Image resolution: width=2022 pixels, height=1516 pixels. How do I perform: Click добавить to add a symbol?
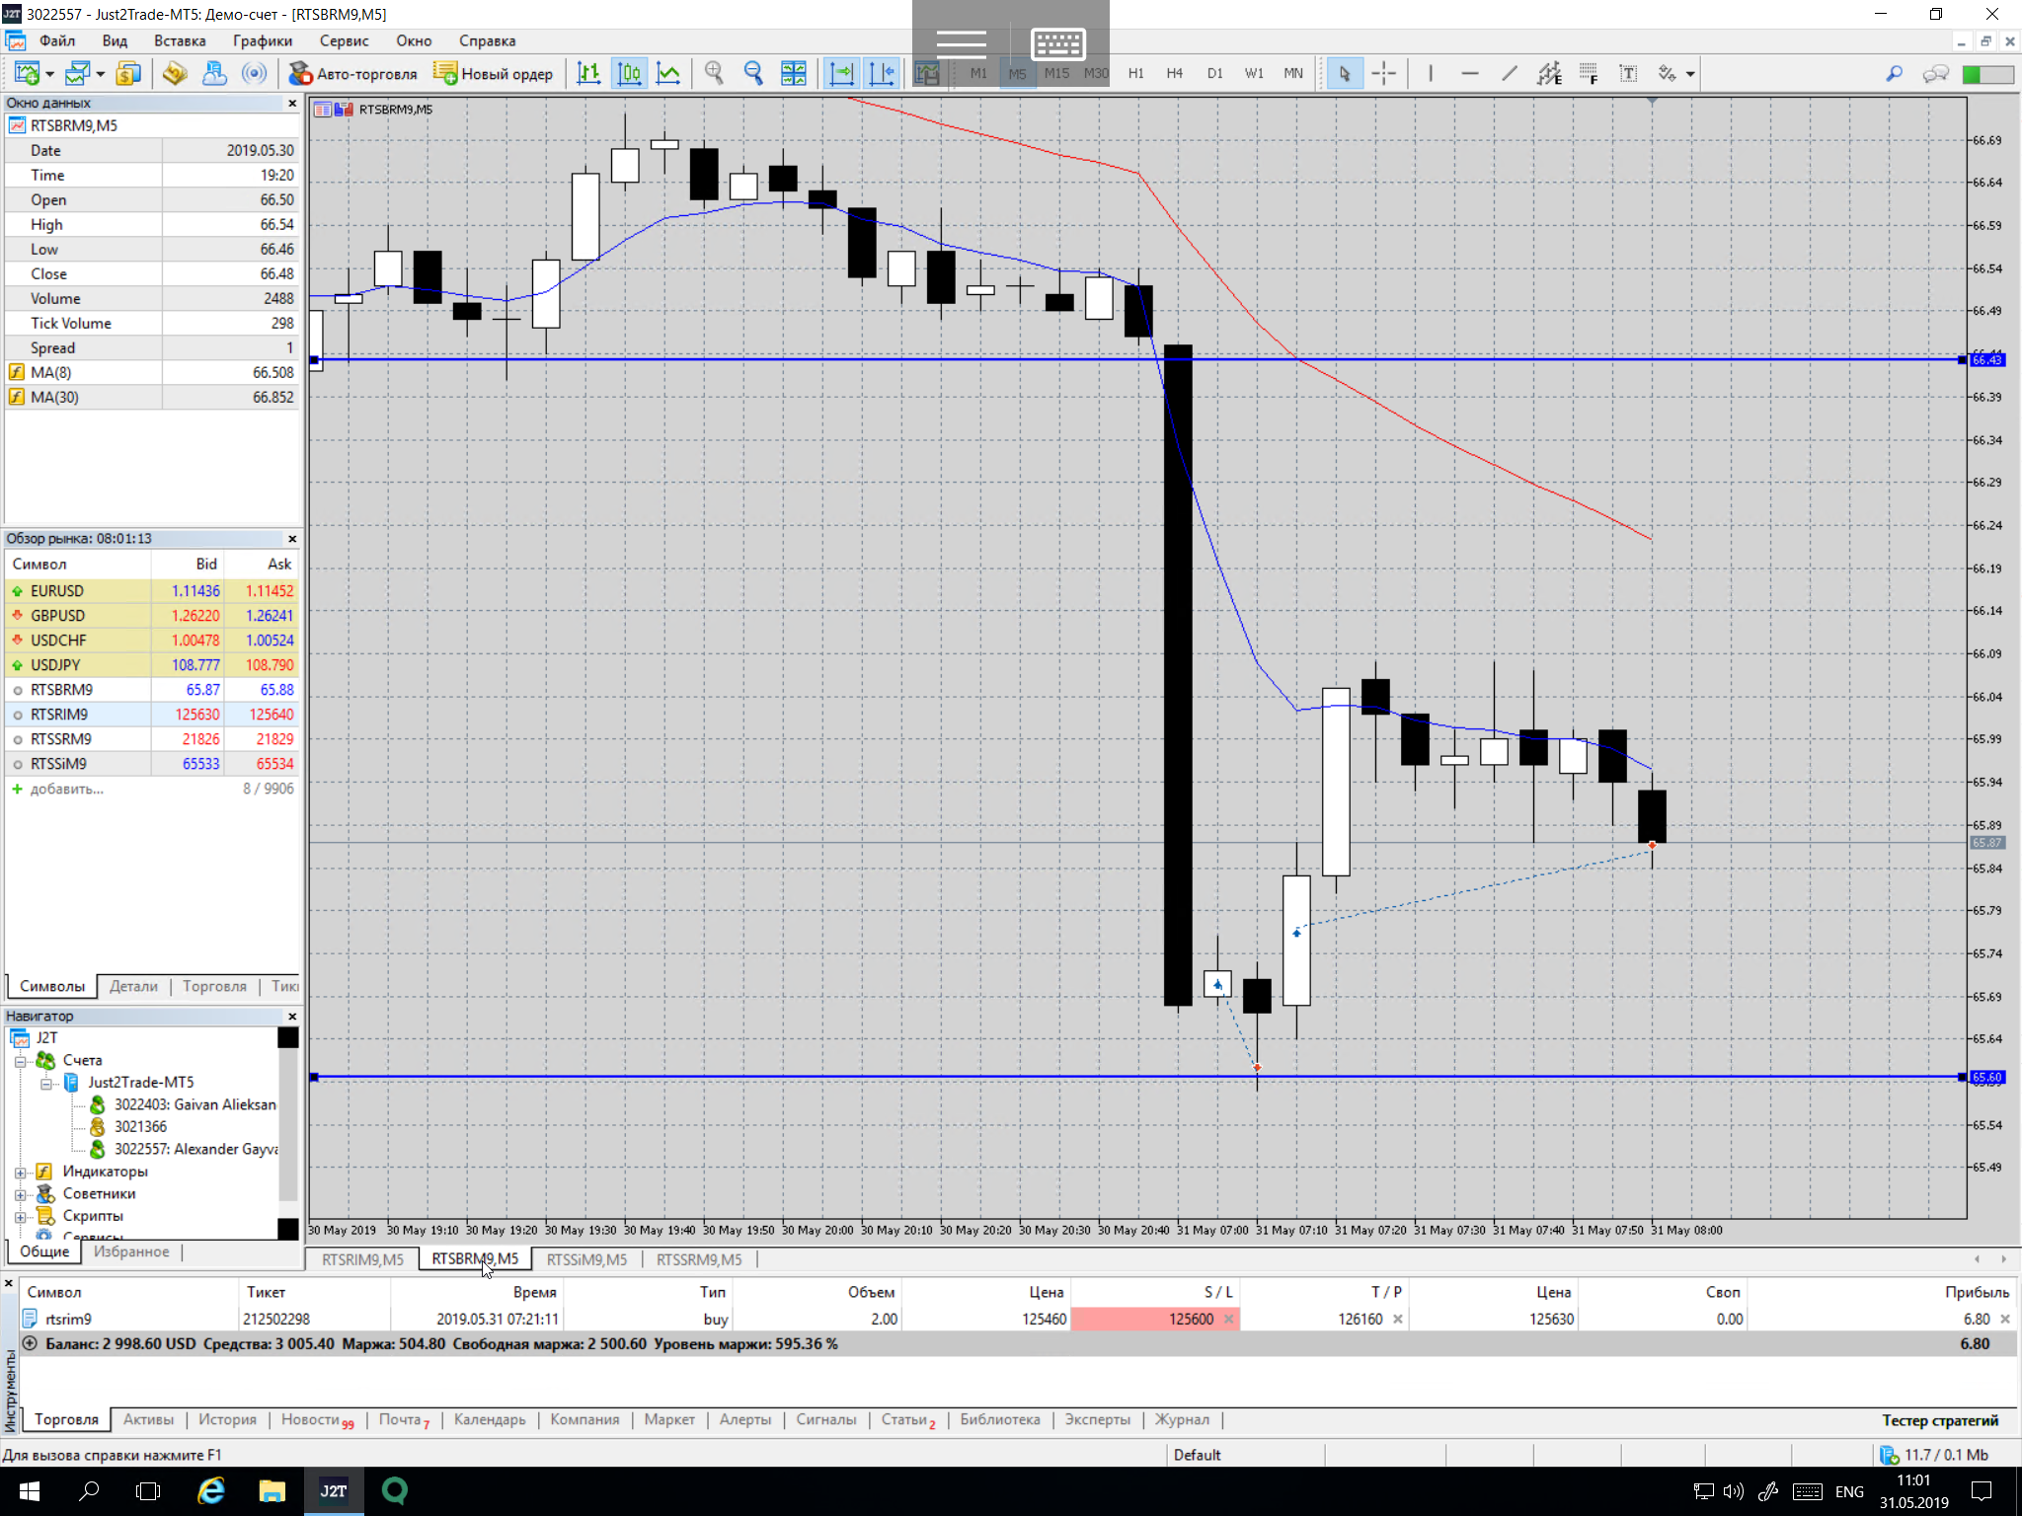coord(66,789)
